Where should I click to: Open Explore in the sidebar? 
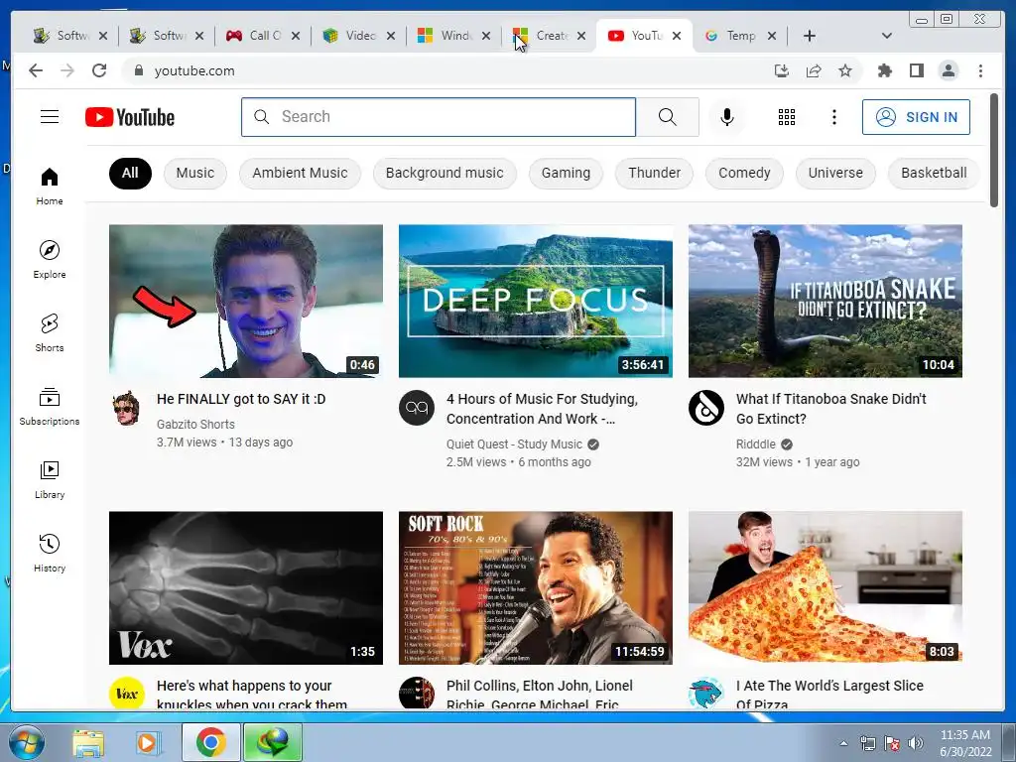tap(50, 259)
